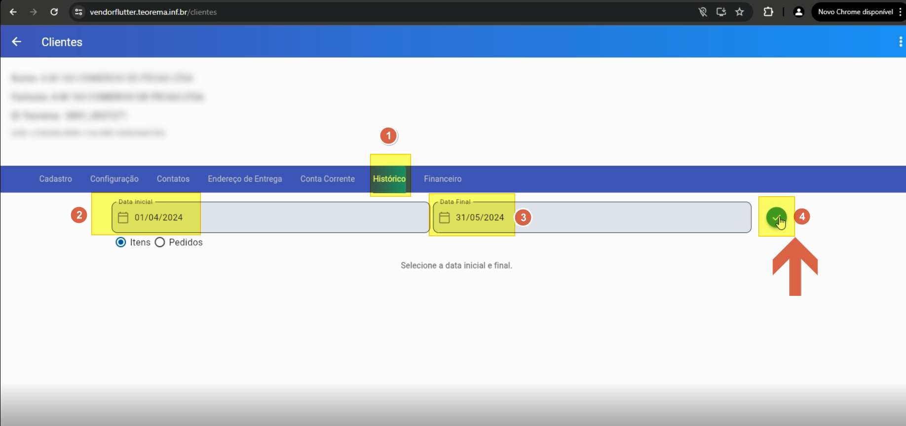Click the Data Final date field
The width and height of the screenshot is (906, 426).
point(592,217)
